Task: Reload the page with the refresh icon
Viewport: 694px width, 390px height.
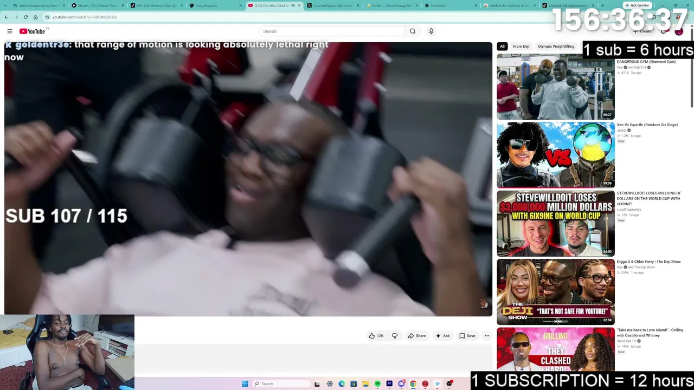Action: click(25, 17)
